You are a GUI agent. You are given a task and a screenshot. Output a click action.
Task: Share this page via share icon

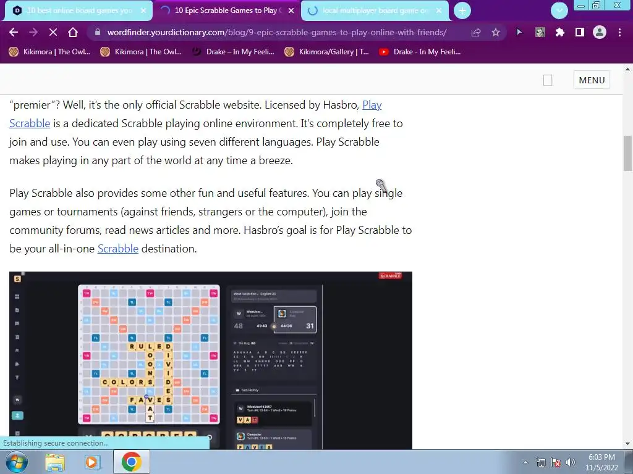click(x=476, y=32)
